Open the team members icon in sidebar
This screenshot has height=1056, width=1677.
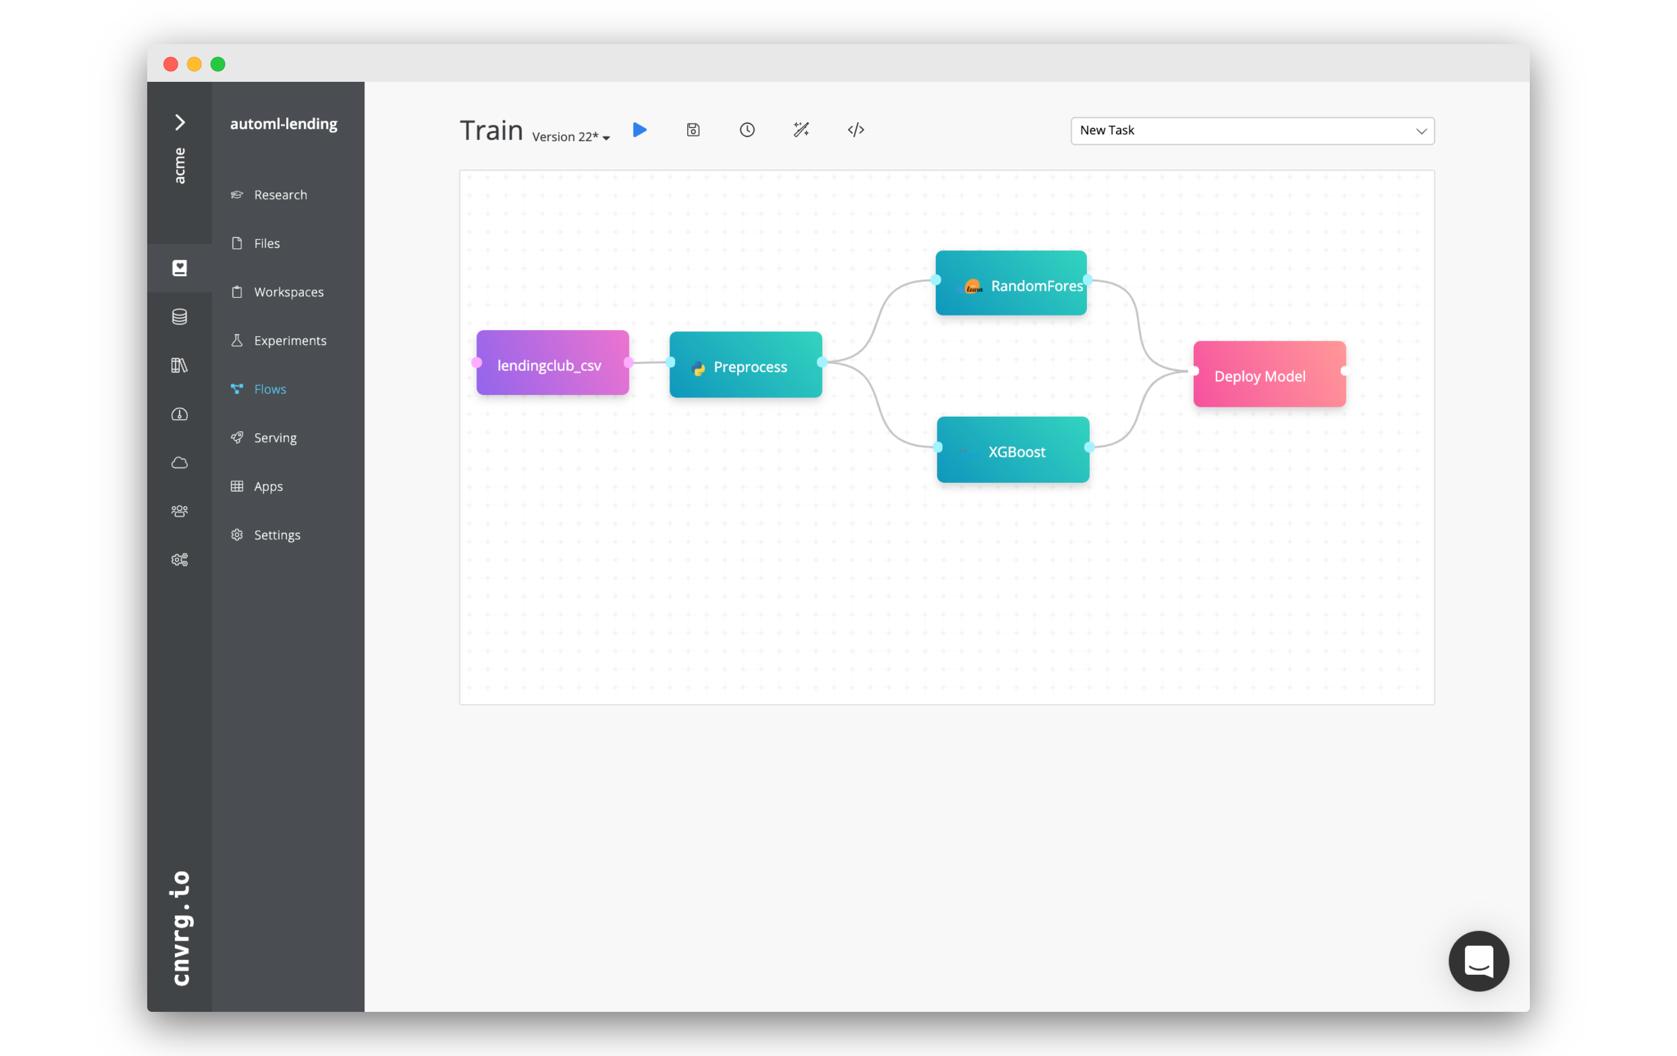180,512
